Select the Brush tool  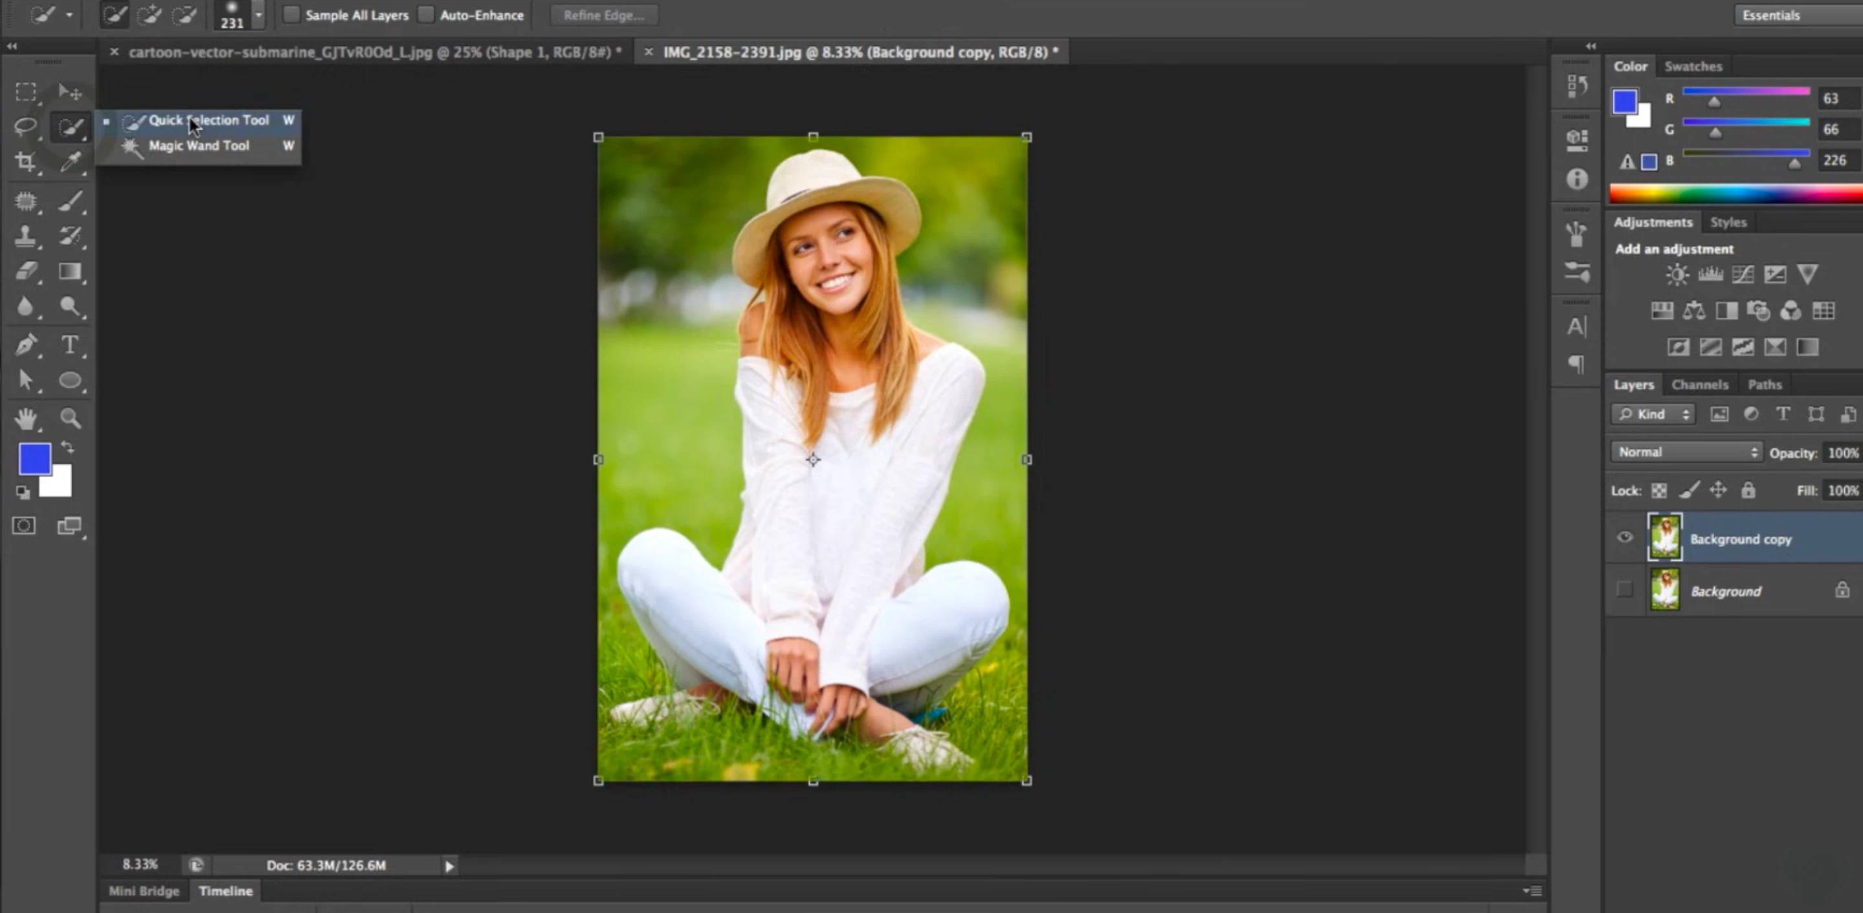(70, 201)
